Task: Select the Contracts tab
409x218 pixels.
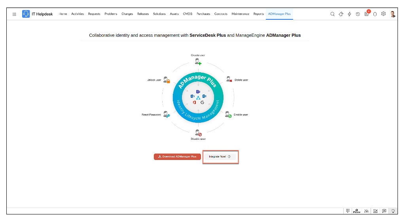Action: [x=221, y=14]
